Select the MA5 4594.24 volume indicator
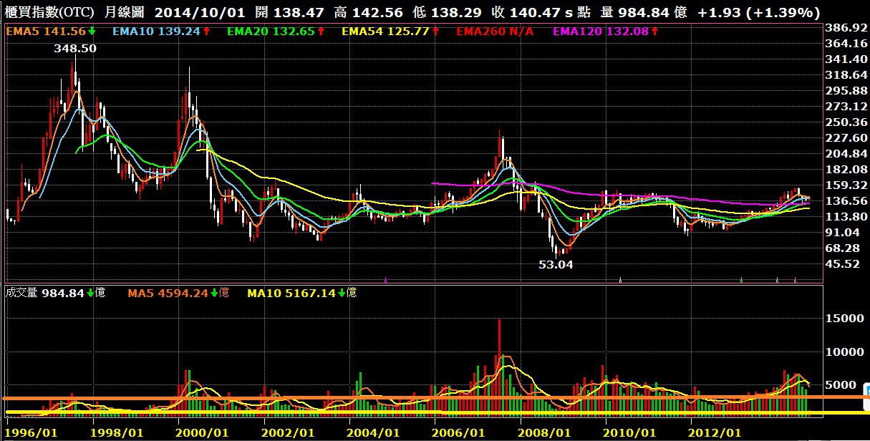The height and width of the screenshot is (441, 870). tap(178, 293)
